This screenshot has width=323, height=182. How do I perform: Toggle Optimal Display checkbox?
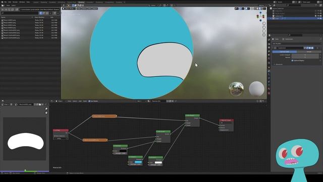pyautogui.click(x=292, y=61)
